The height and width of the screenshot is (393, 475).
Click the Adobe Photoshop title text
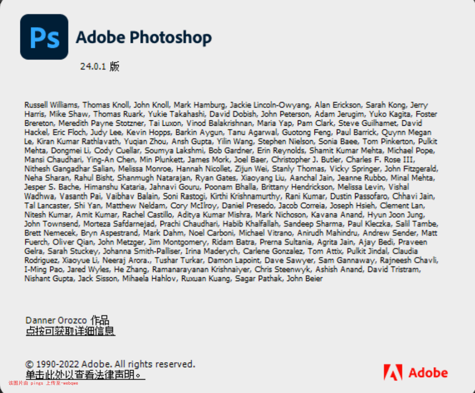(x=143, y=37)
